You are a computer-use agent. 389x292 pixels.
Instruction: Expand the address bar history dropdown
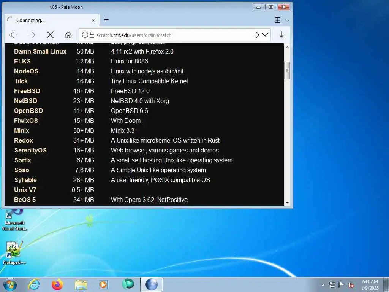(x=265, y=35)
